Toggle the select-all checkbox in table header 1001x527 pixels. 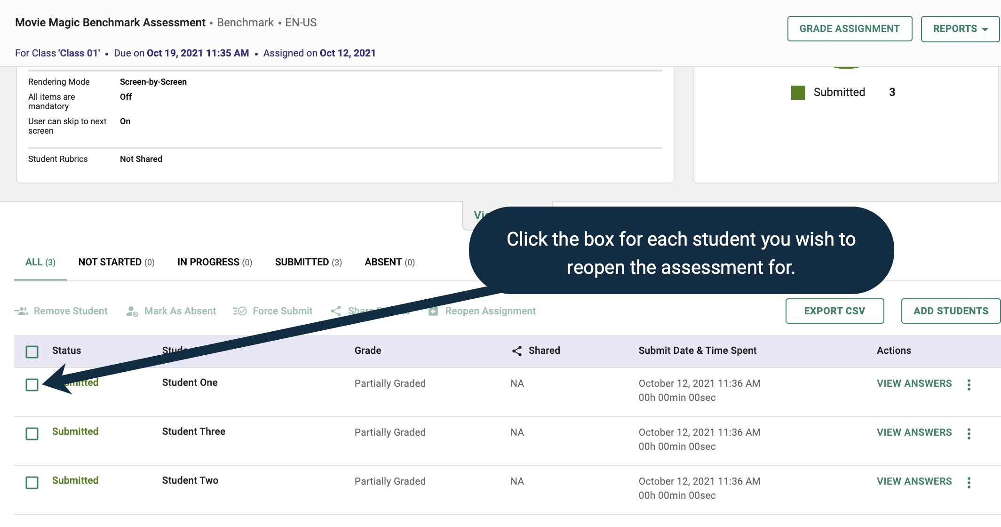tap(32, 352)
